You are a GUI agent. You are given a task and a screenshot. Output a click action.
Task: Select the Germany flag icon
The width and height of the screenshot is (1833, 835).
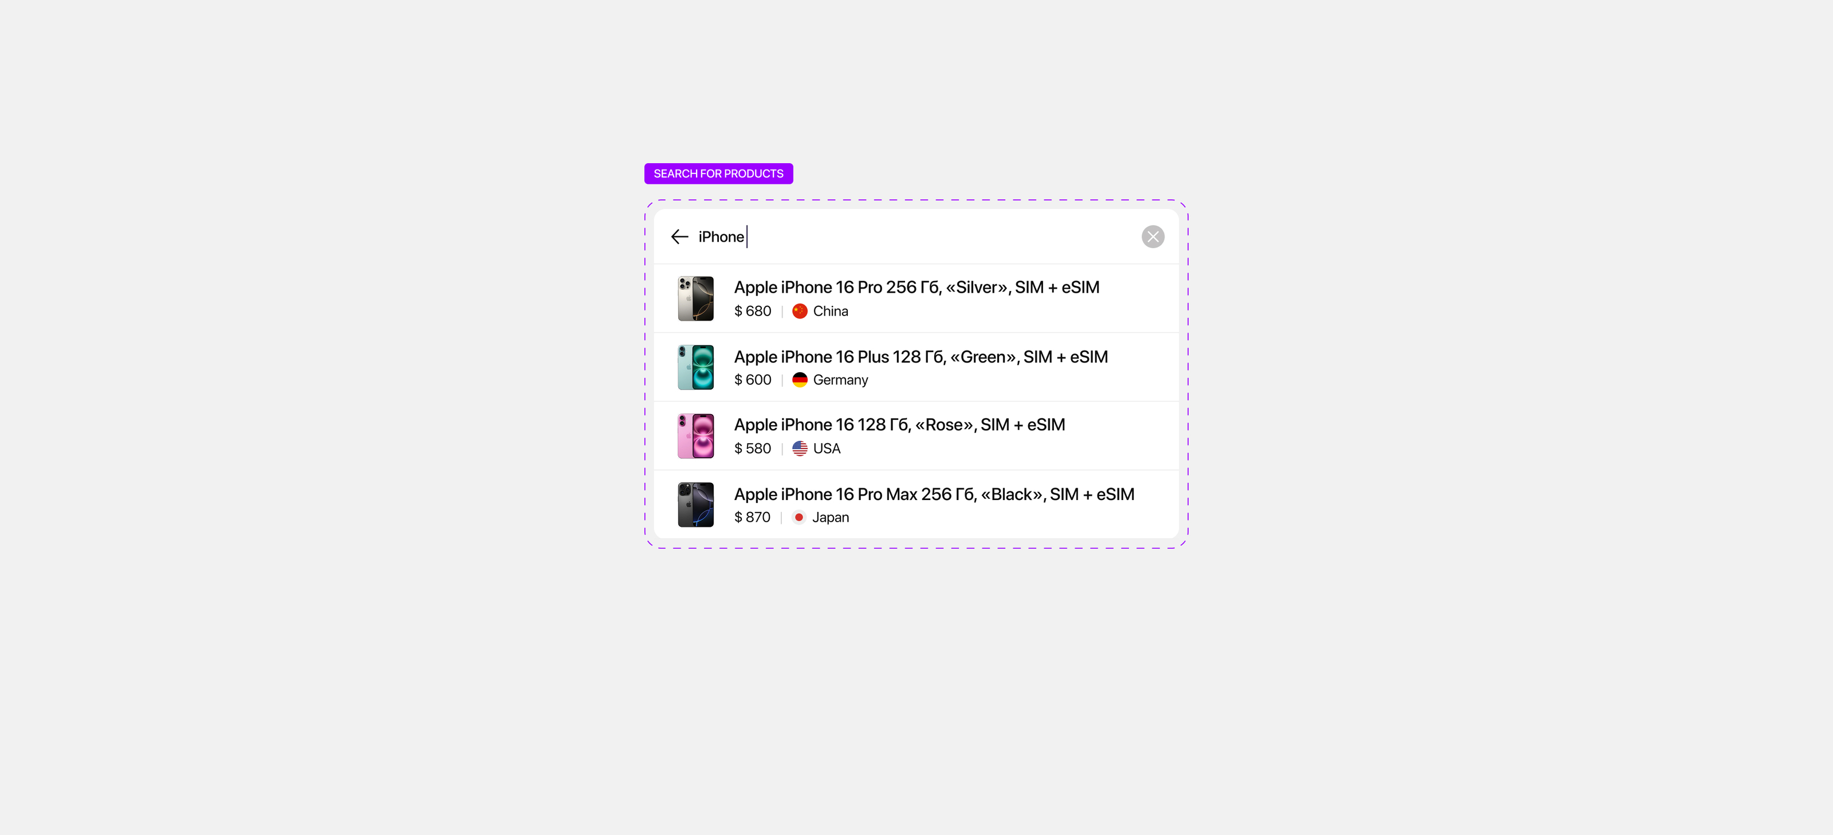coord(800,380)
